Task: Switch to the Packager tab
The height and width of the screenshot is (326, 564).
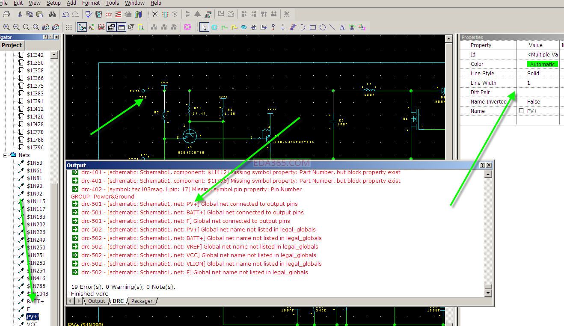Action: pos(142,301)
